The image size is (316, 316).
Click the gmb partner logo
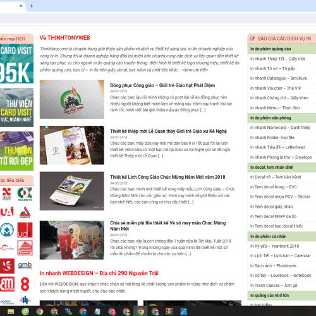click(25, 265)
